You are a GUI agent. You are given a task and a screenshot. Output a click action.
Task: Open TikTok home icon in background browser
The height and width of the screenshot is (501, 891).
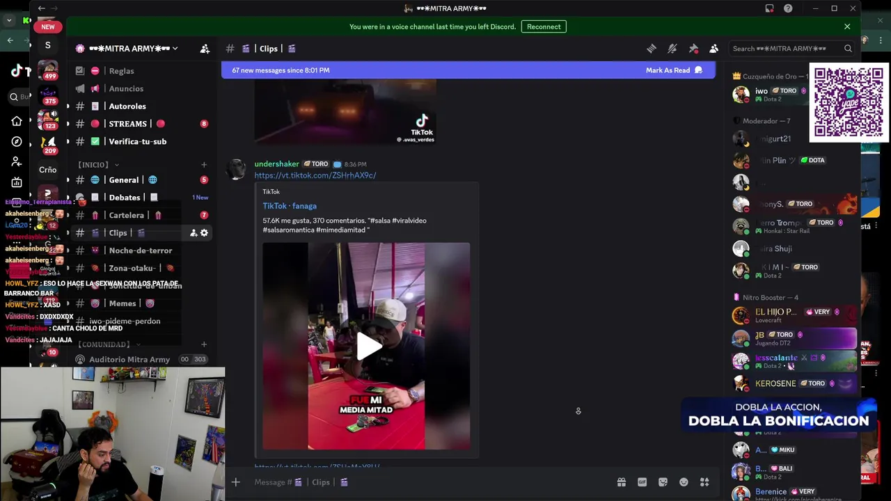tap(17, 121)
